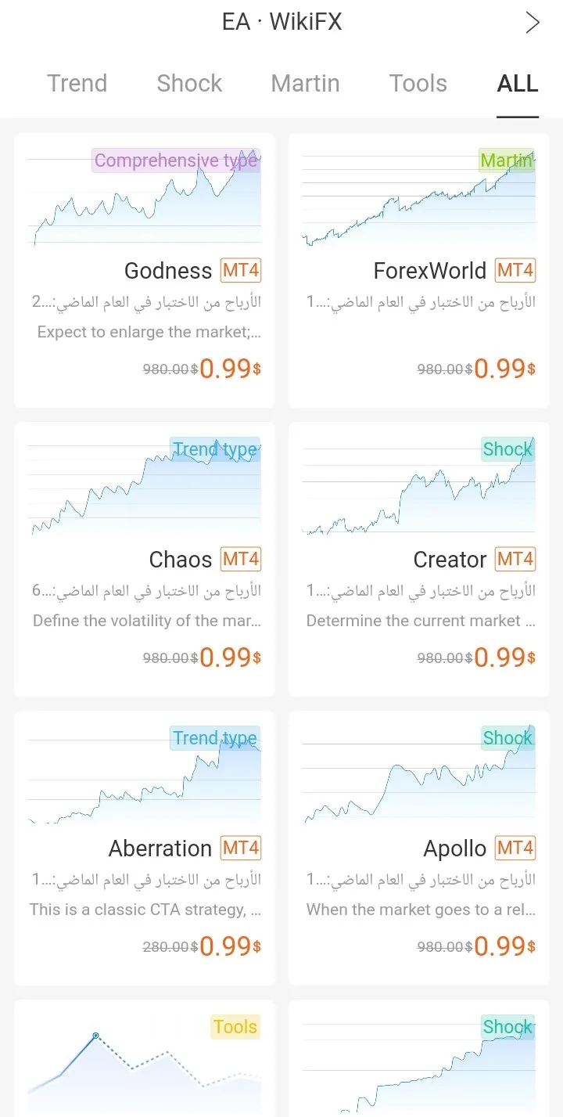Screen dimensions: 563x1117
Task: Open the yellow Tools tagged chart card
Action: coord(145,1058)
